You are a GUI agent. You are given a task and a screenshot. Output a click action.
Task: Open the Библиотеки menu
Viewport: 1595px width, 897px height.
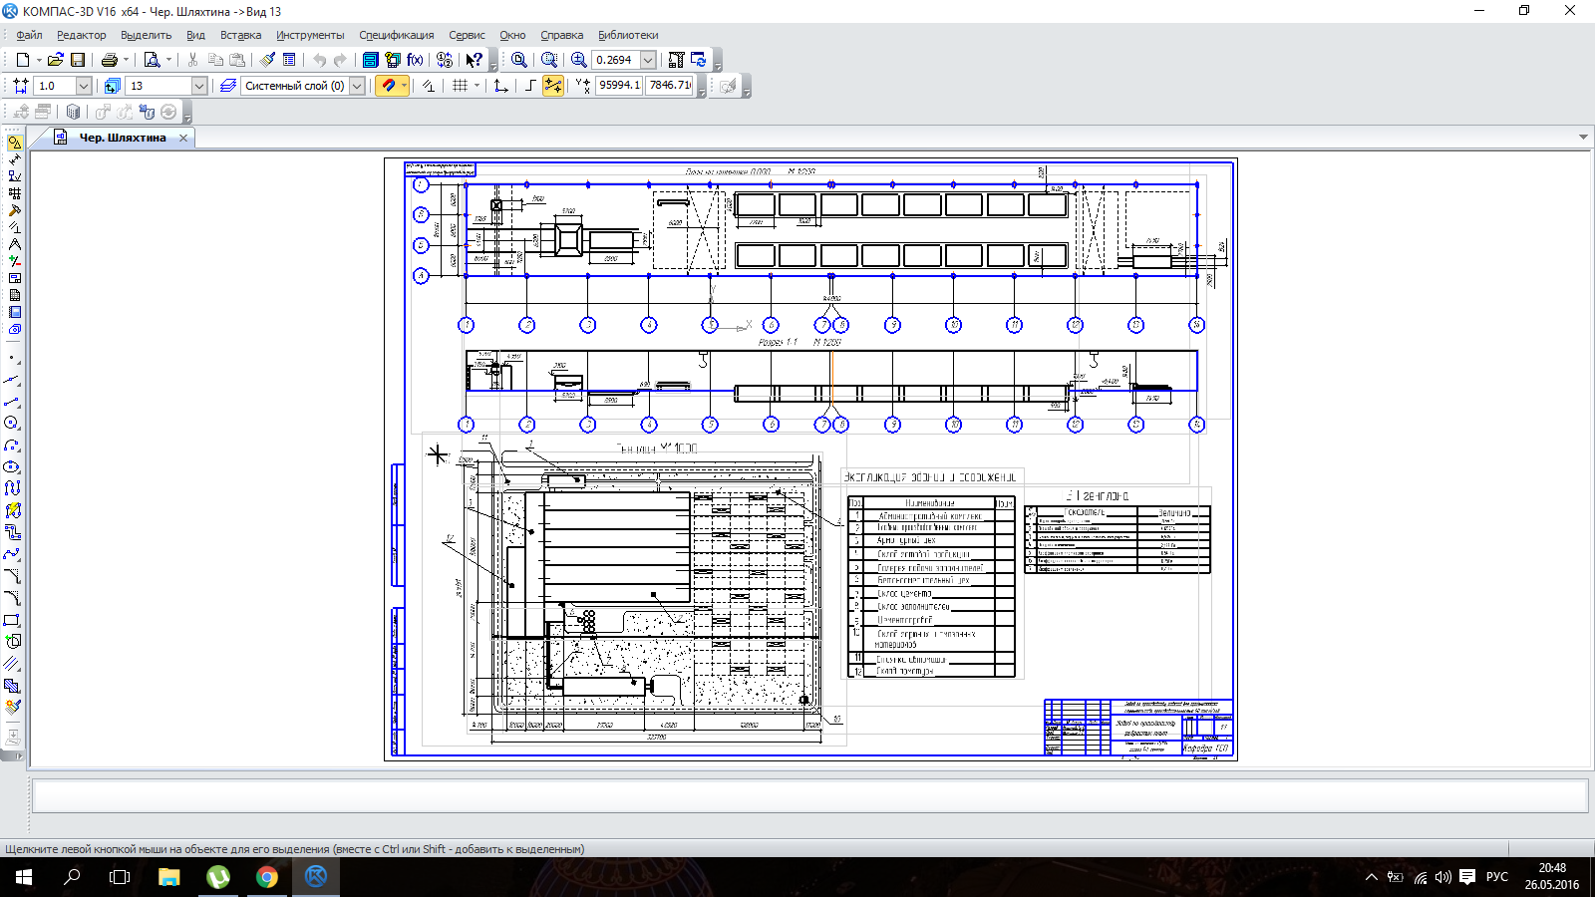(628, 35)
